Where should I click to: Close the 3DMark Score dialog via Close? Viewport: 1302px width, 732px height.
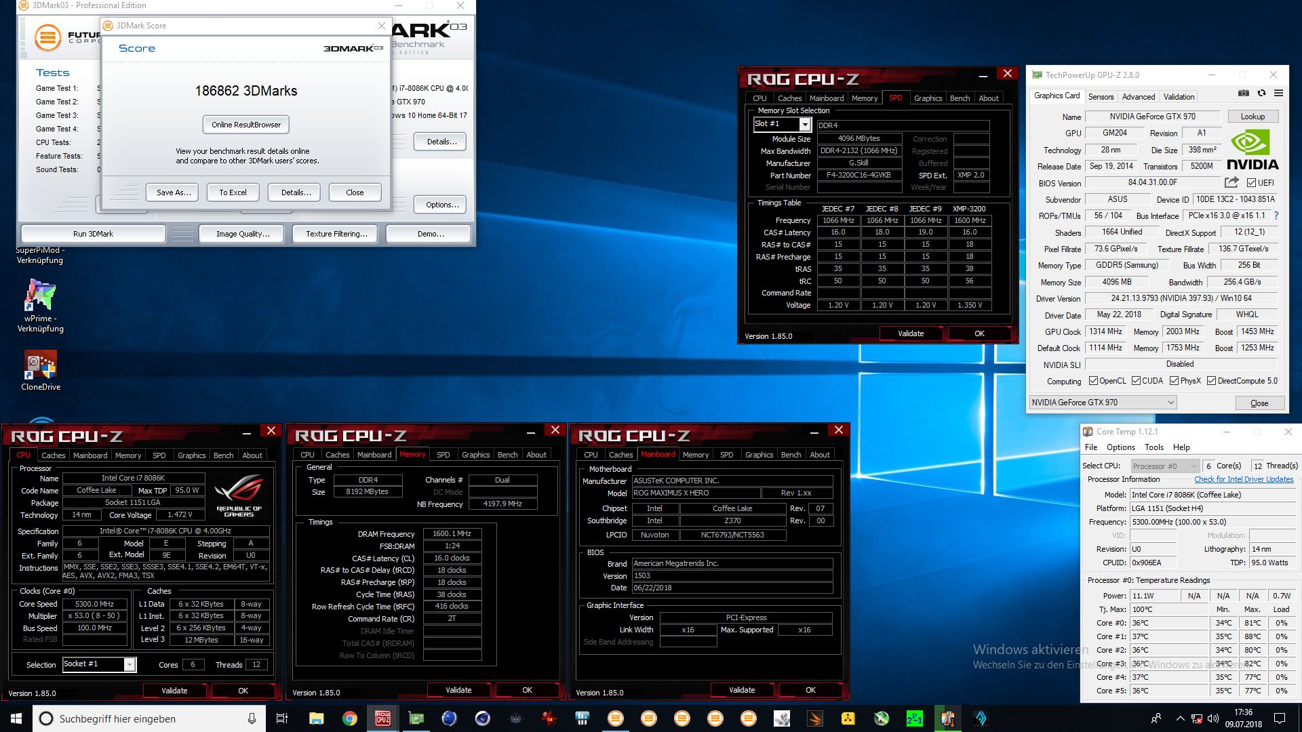coord(355,192)
